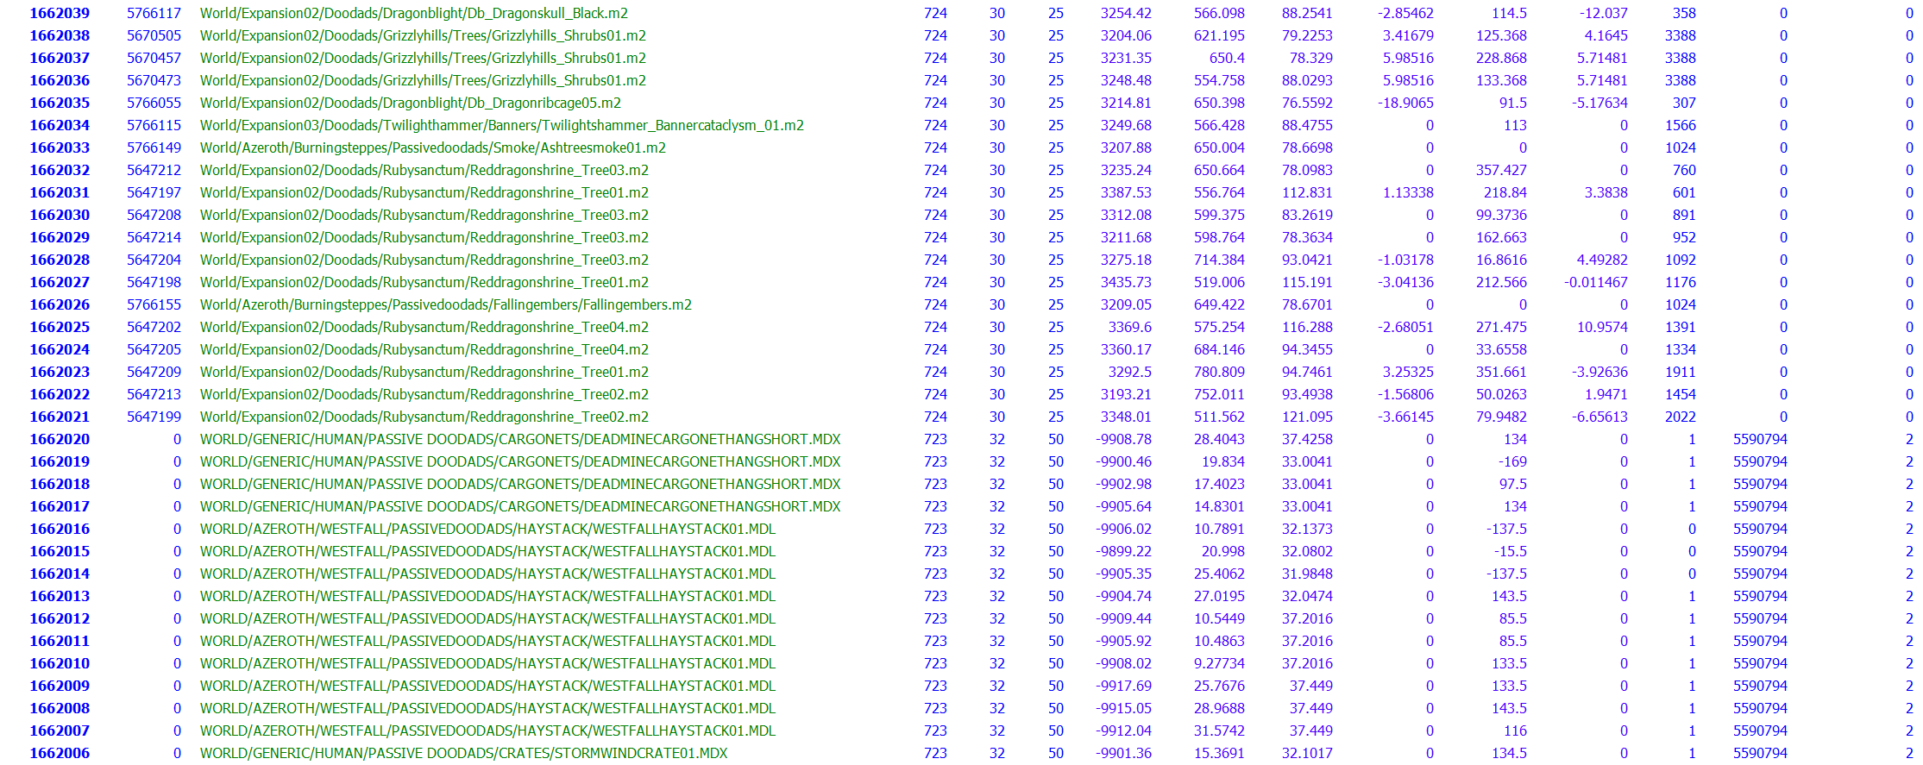Screen dimensions: 1923x765
Task: Select value -169
Action: point(1512,461)
